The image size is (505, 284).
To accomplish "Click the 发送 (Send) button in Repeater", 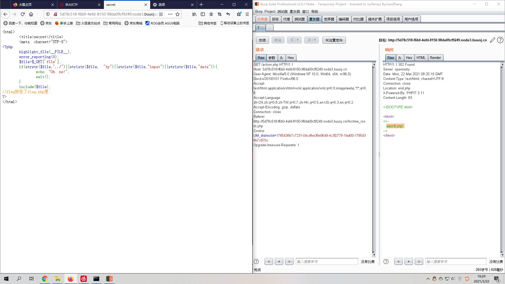I will (x=262, y=40).
